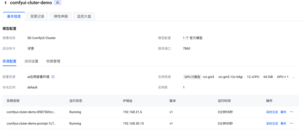The height and width of the screenshot is (134, 304).
Task: View 事件 for 192.168.31.6 instance
Action: coord(283,112)
